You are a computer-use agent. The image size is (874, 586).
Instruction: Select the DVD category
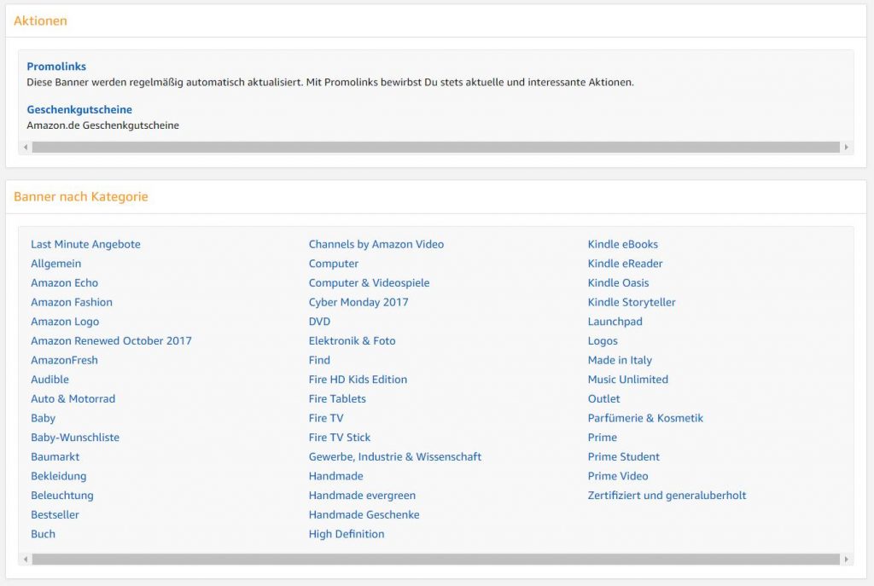pos(319,322)
